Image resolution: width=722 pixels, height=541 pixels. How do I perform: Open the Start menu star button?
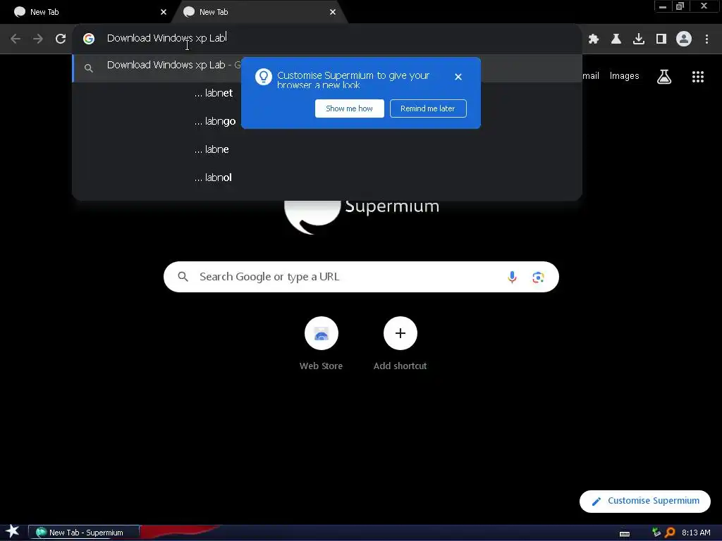click(13, 531)
